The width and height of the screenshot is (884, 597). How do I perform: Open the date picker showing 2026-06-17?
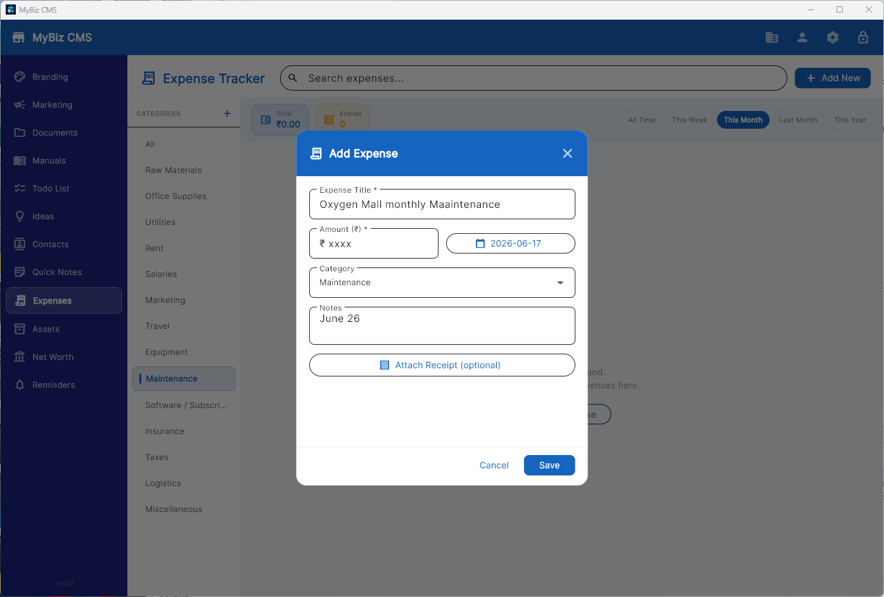coord(511,243)
